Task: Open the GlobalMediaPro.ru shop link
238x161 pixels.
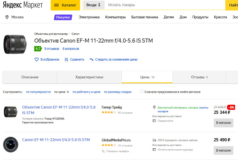Action: point(116,140)
